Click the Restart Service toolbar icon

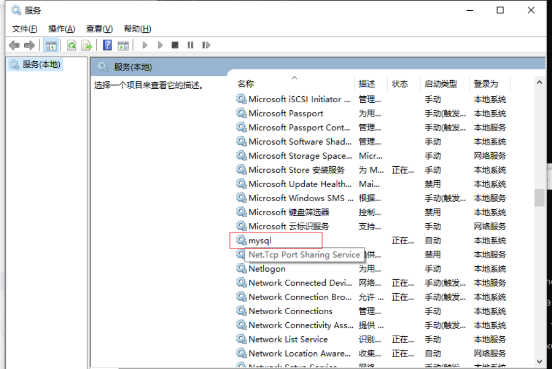[x=206, y=45]
